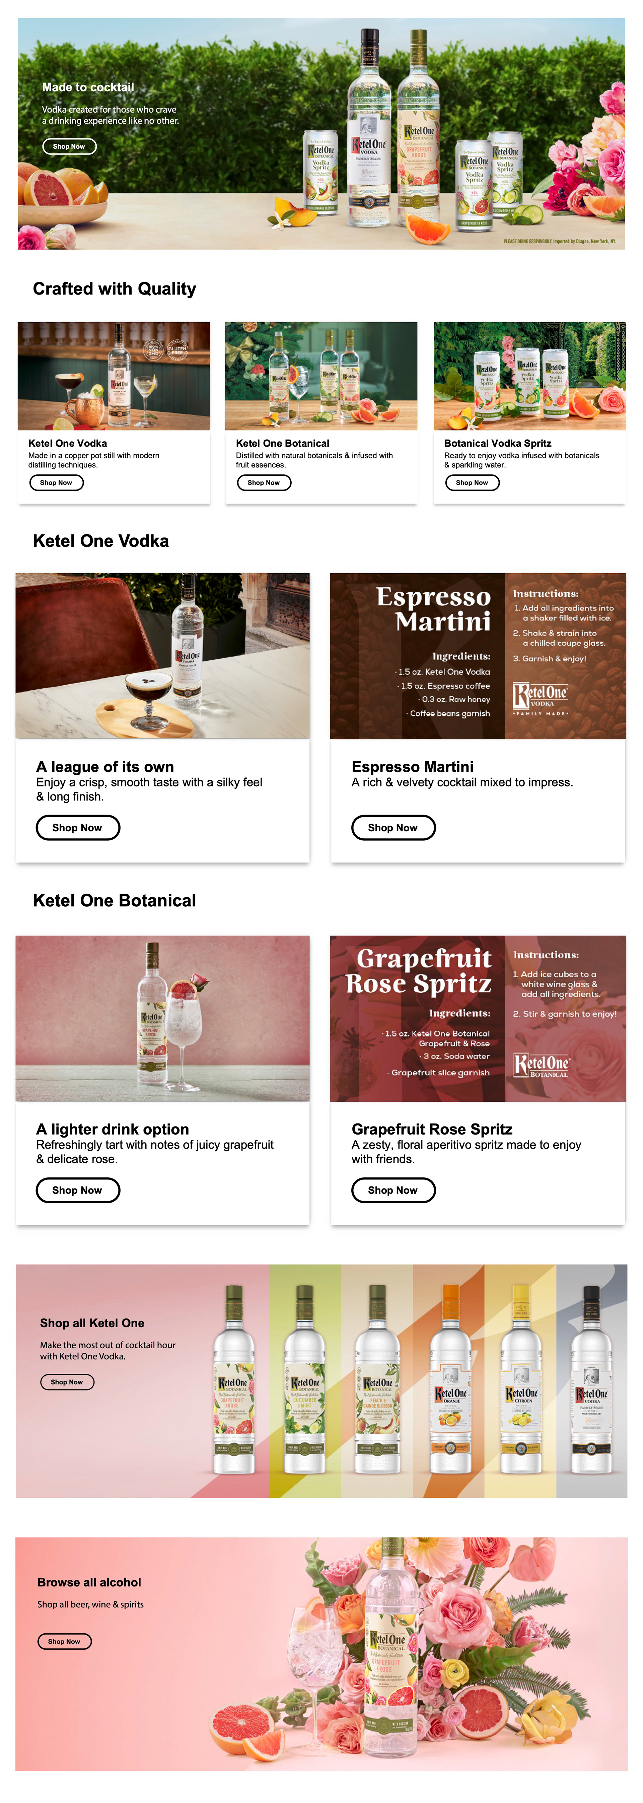The width and height of the screenshot is (643, 1803).
Task: Click the Espresso Martini card title
Action: 413,766
